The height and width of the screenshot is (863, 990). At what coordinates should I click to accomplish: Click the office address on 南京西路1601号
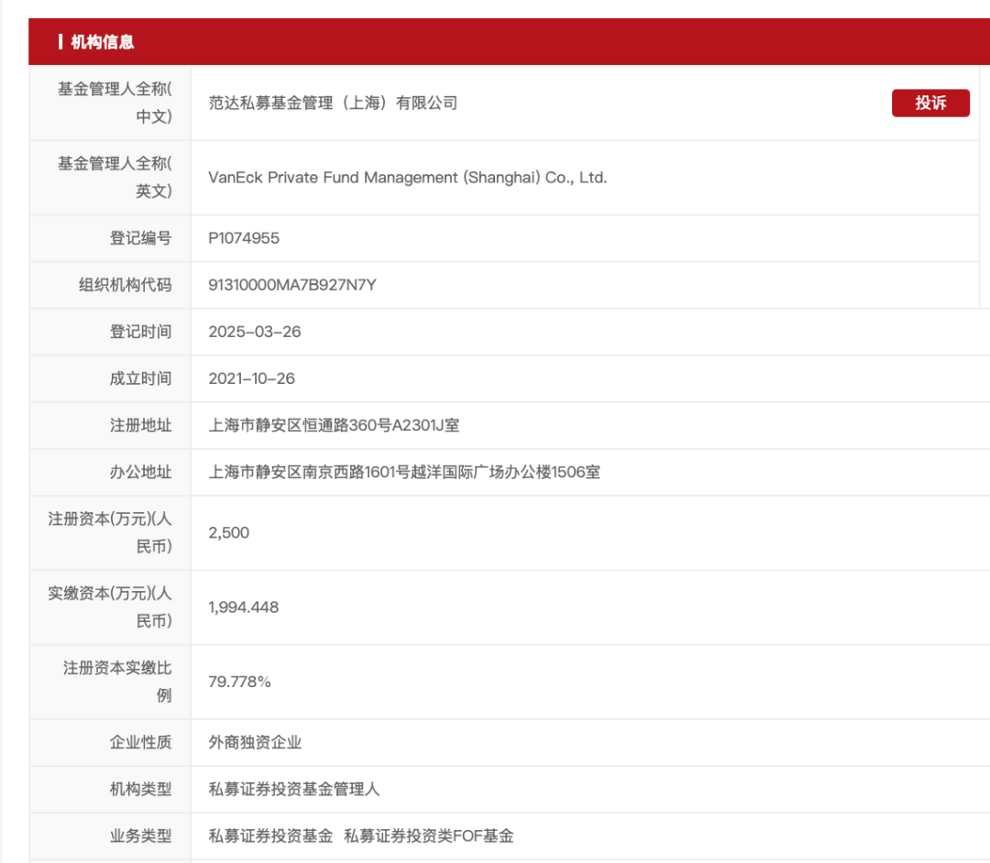[404, 473]
